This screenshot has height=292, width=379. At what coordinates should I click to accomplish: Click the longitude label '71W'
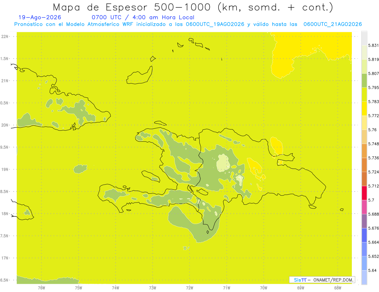(226, 288)
